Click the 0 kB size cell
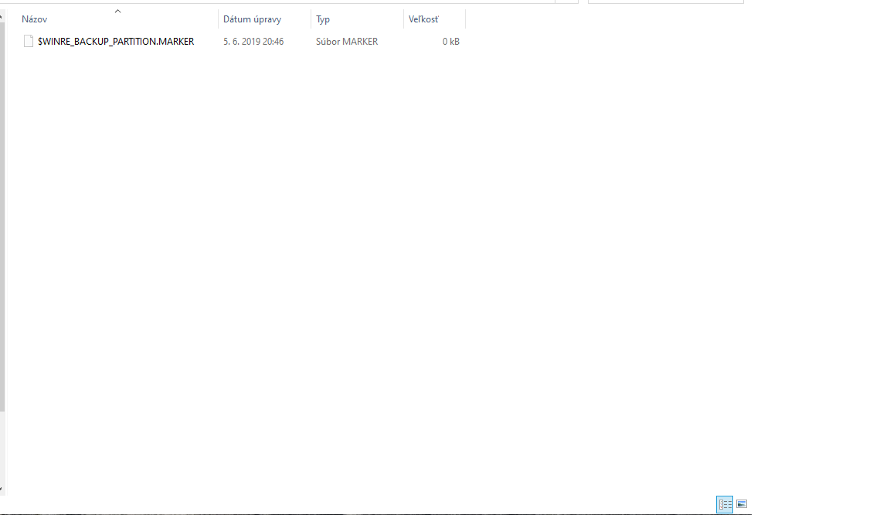Viewport: 890px width, 515px height. pos(450,42)
